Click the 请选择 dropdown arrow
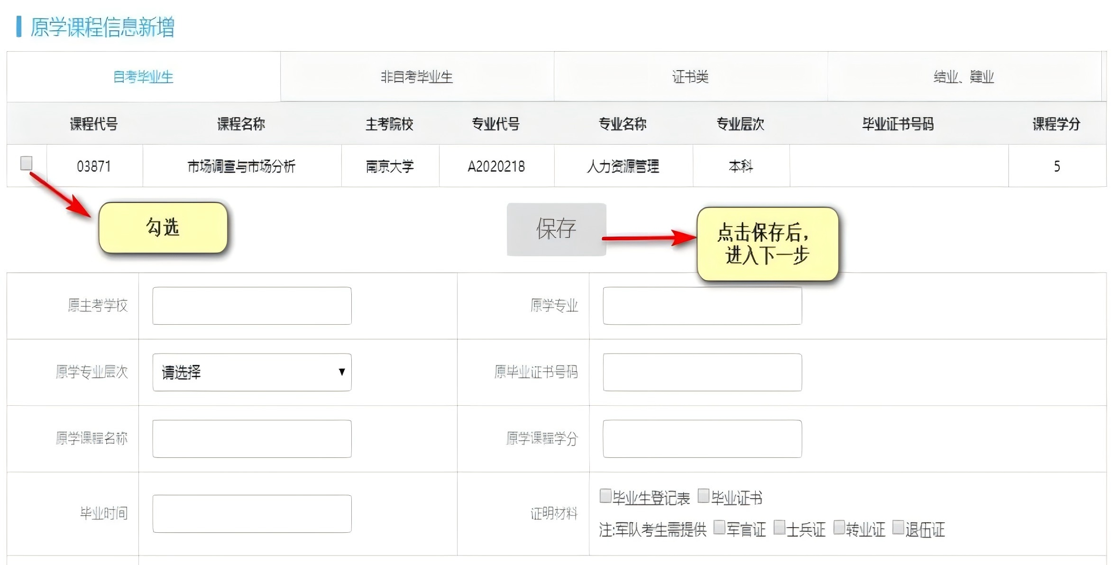Screen dimensions: 1118x565 coord(341,372)
